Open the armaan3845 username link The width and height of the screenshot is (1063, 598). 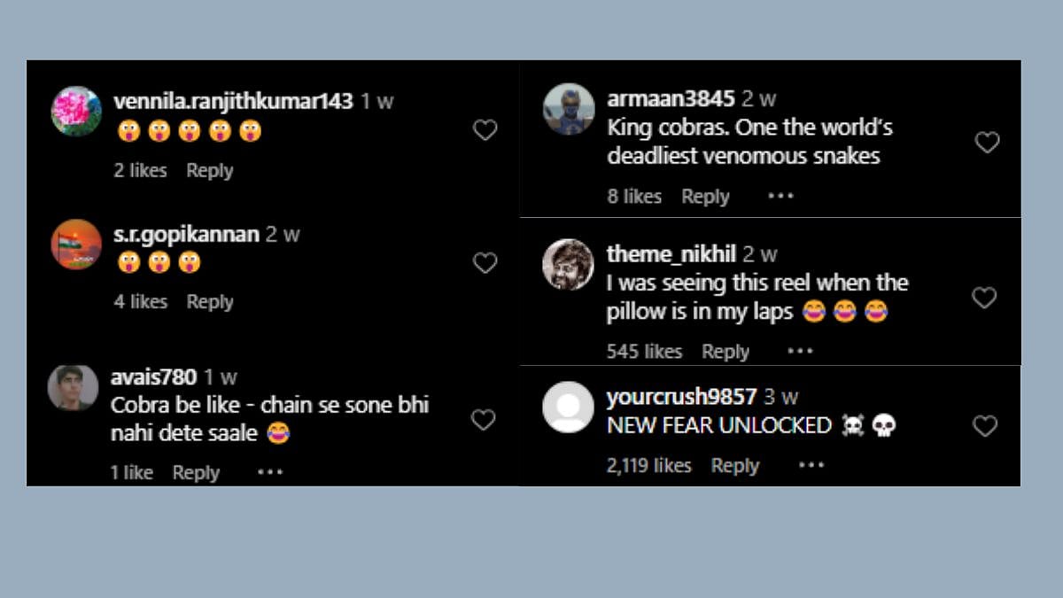pyautogui.click(x=671, y=99)
